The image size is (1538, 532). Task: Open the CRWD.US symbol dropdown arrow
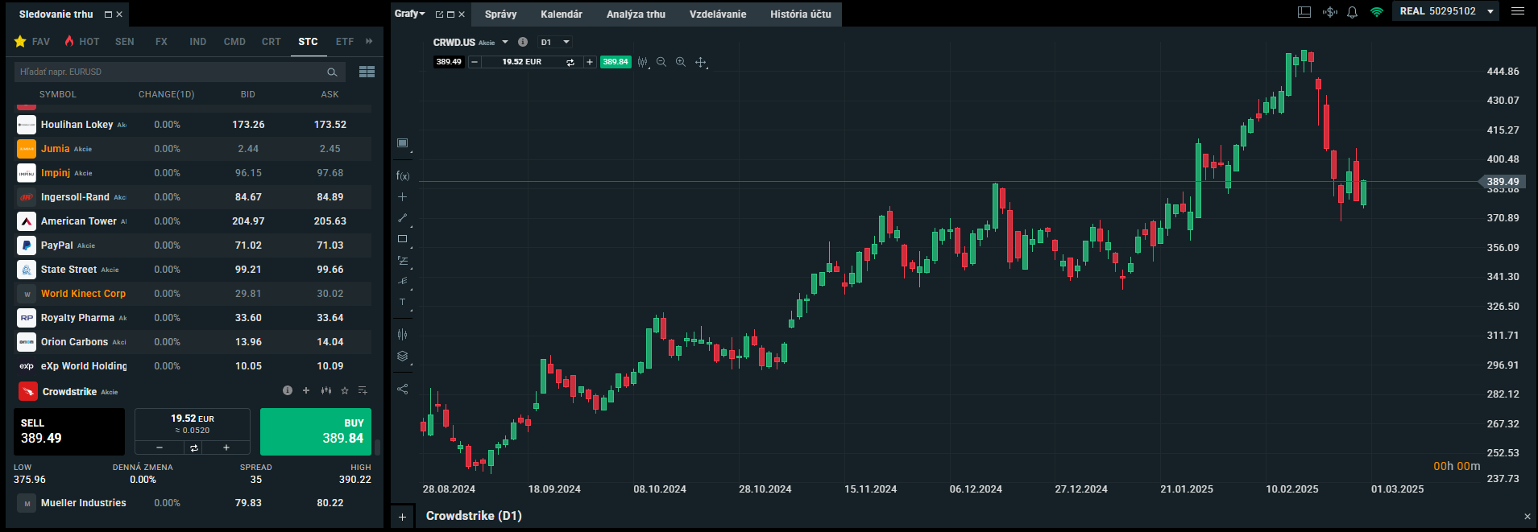(505, 42)
